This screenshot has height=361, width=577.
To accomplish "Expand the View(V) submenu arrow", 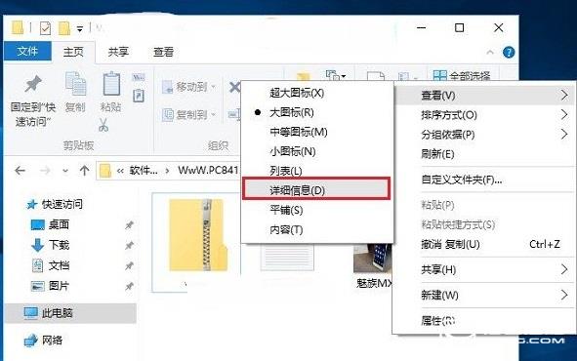I will point(564,96).
